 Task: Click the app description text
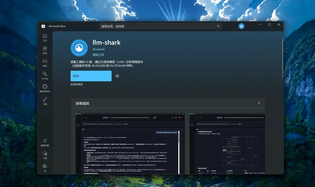coord(107,64)
